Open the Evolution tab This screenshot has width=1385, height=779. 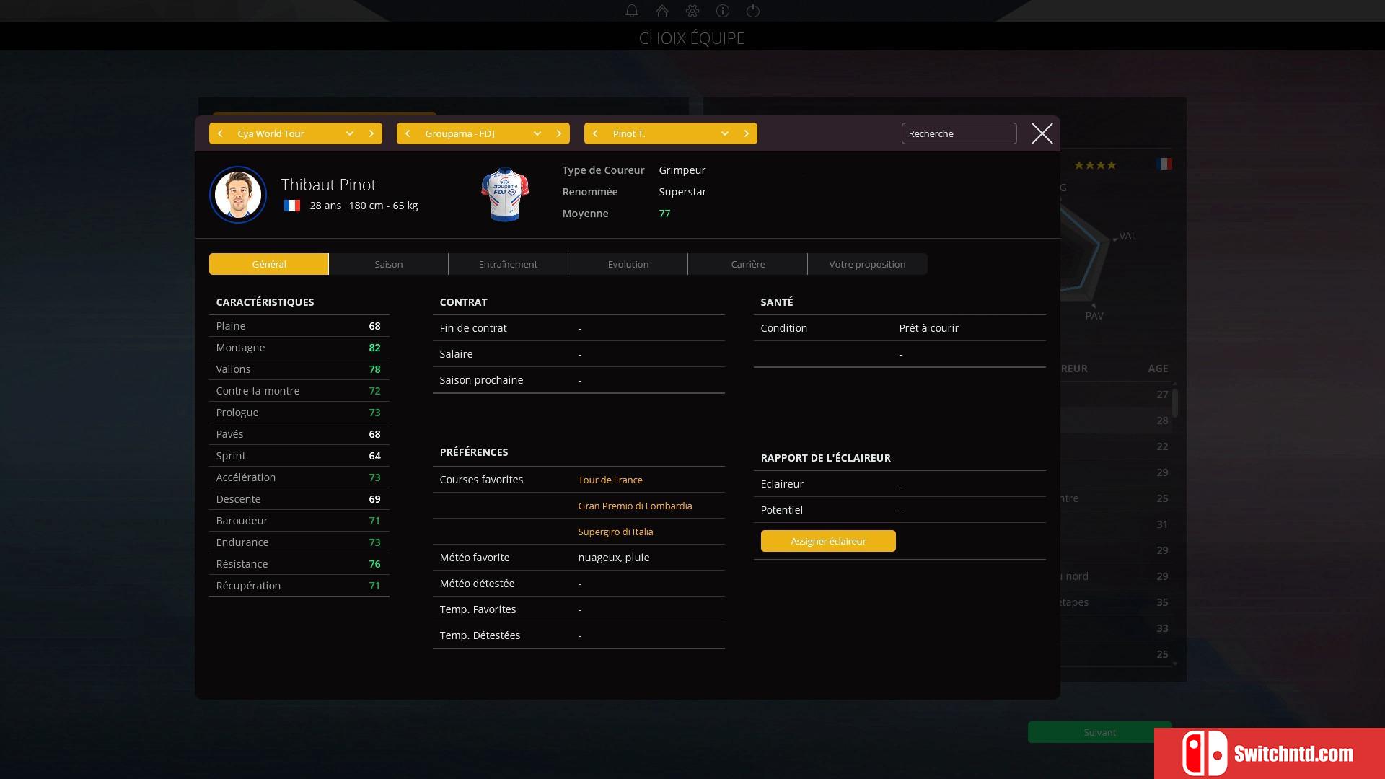point(628,264)
